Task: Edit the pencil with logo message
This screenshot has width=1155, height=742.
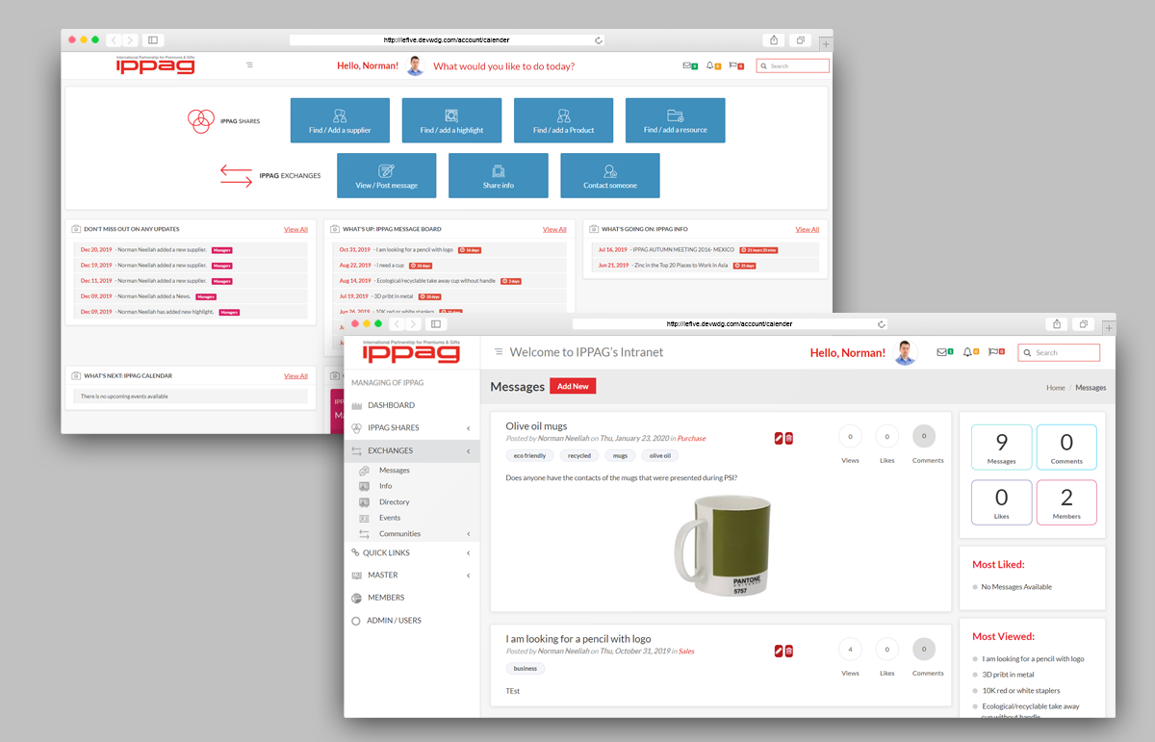Action: click(x=780, y=651)
